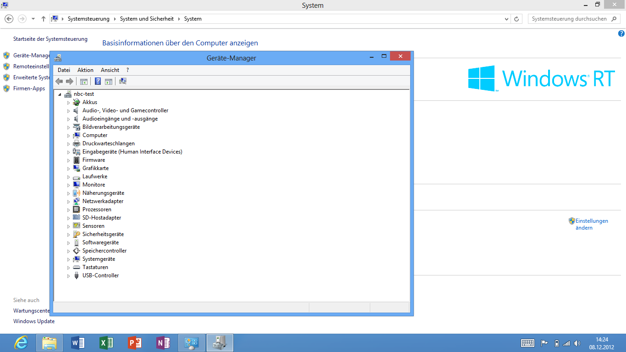Select Audioeingänge und -ausgänge label

pos(120,119)
